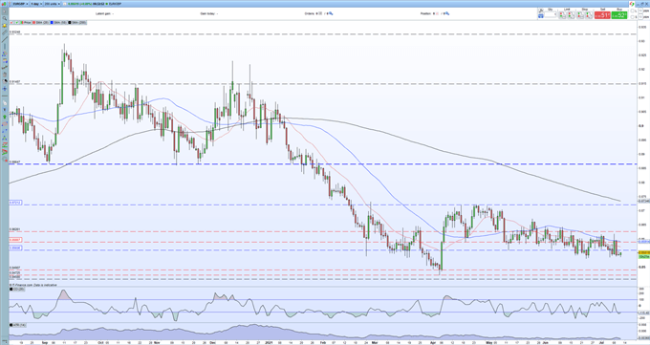Toggle the green check indicator checkbox

click(16, 22)
